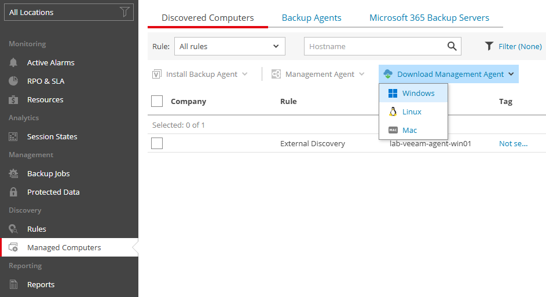Switch to Microsoft 365 Backup Servers tab
546x297 pixels.
click(429, 18)
